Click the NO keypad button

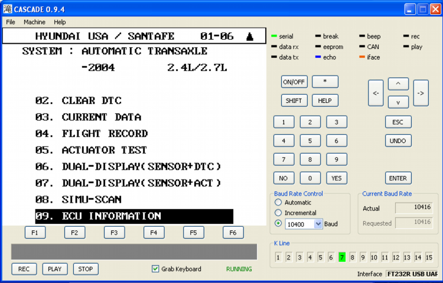pos(284,178)
